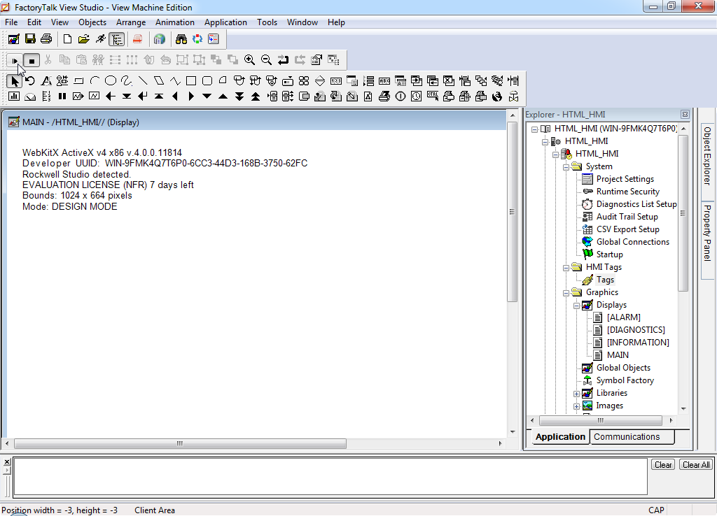The image size is (717, 516).
Task: Click the Explorer scroll-down arrow
Action: pyautogui.click(x=683, y=409)
